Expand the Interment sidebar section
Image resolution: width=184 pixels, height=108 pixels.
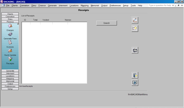click(10, 73)
